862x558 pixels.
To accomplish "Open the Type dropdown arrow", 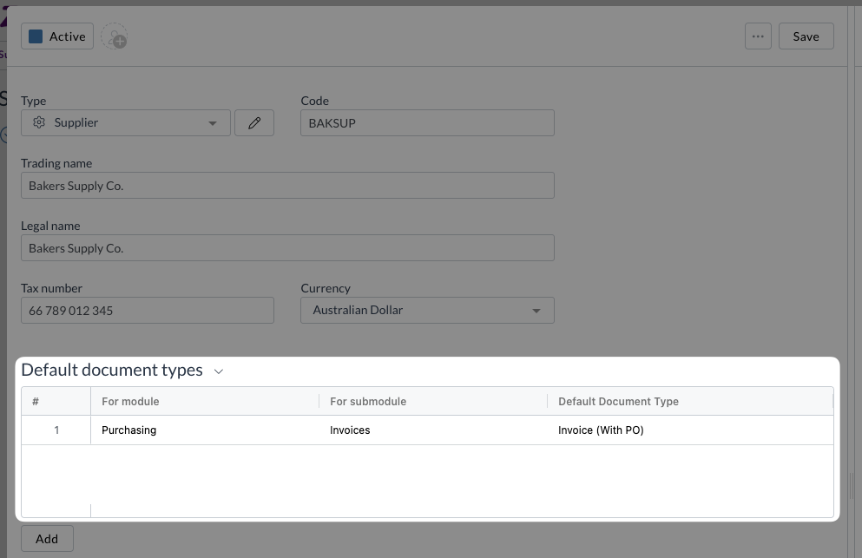I will pos(213,123).
